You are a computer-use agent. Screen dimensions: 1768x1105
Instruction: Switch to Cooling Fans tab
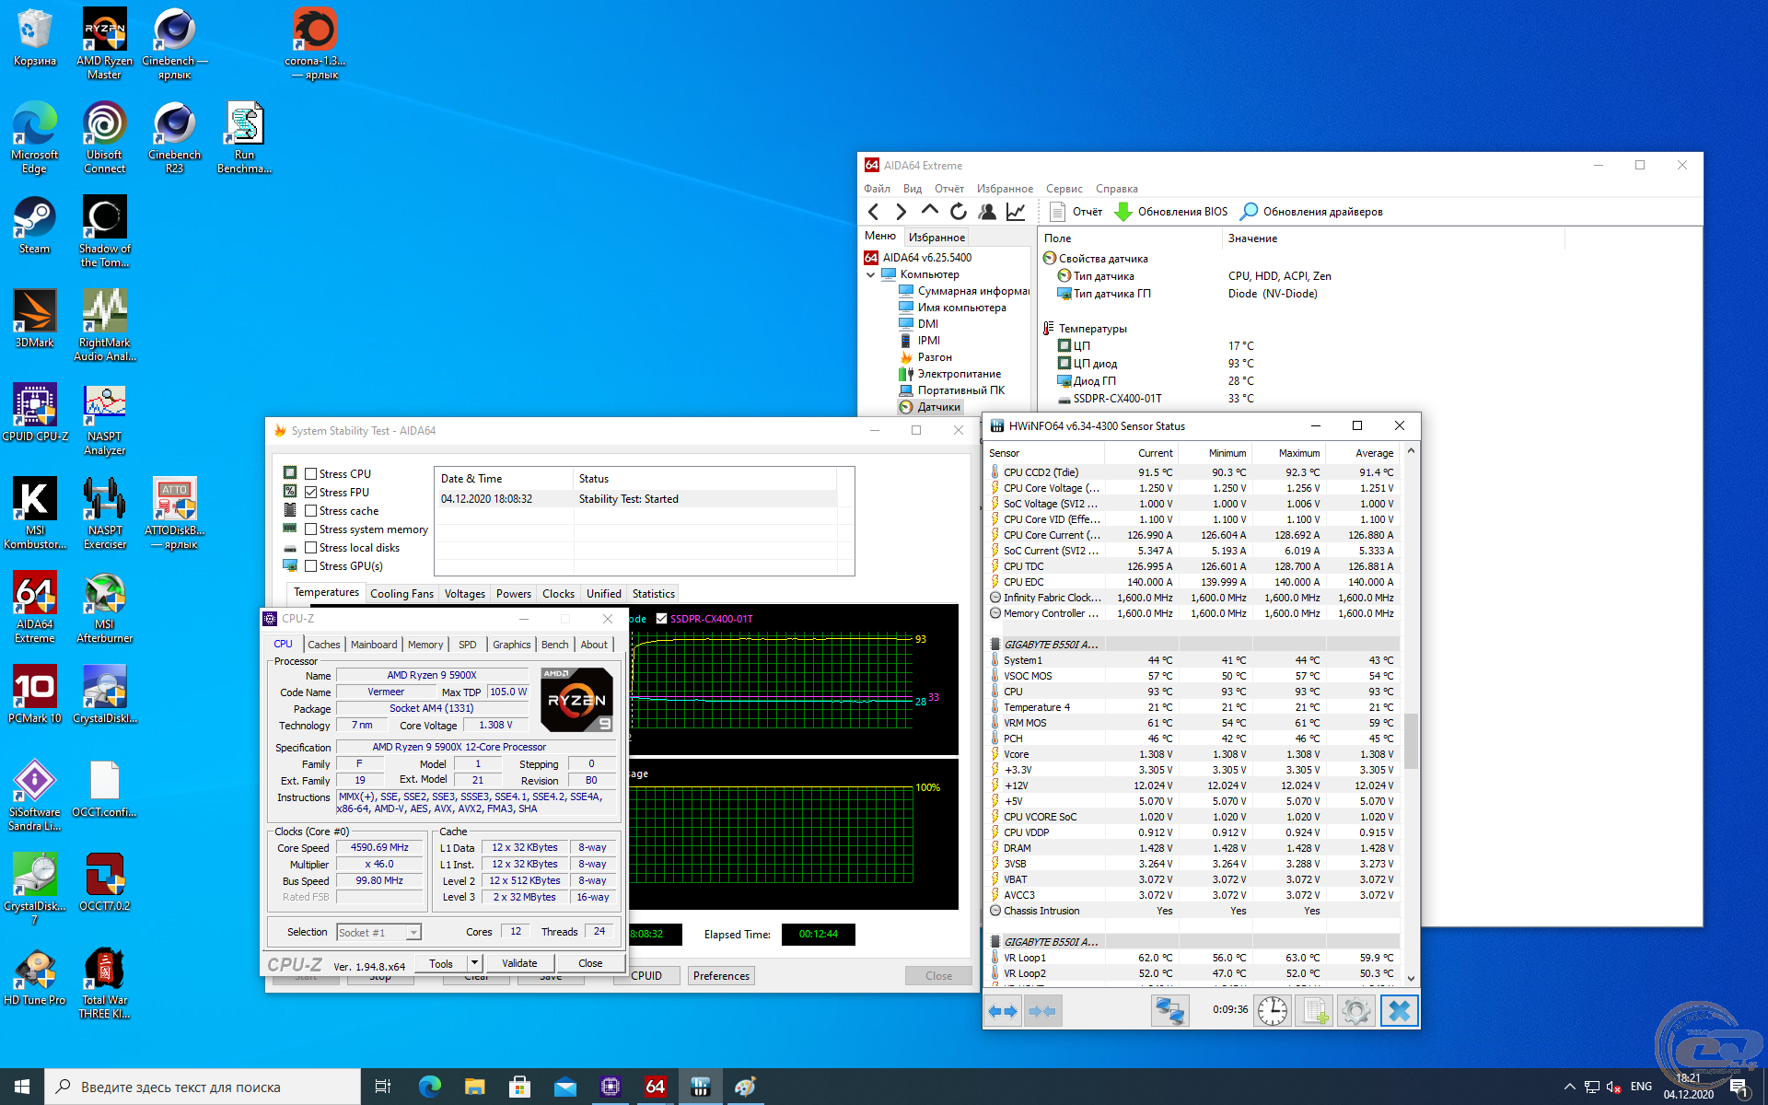(401, 594)
